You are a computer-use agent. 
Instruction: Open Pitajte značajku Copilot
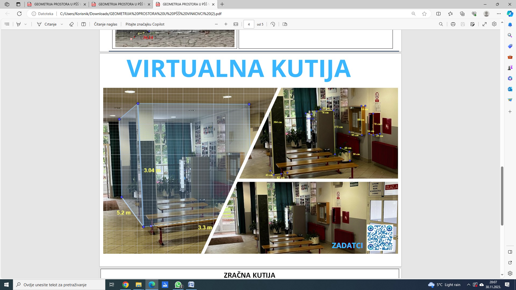(145, 24)
